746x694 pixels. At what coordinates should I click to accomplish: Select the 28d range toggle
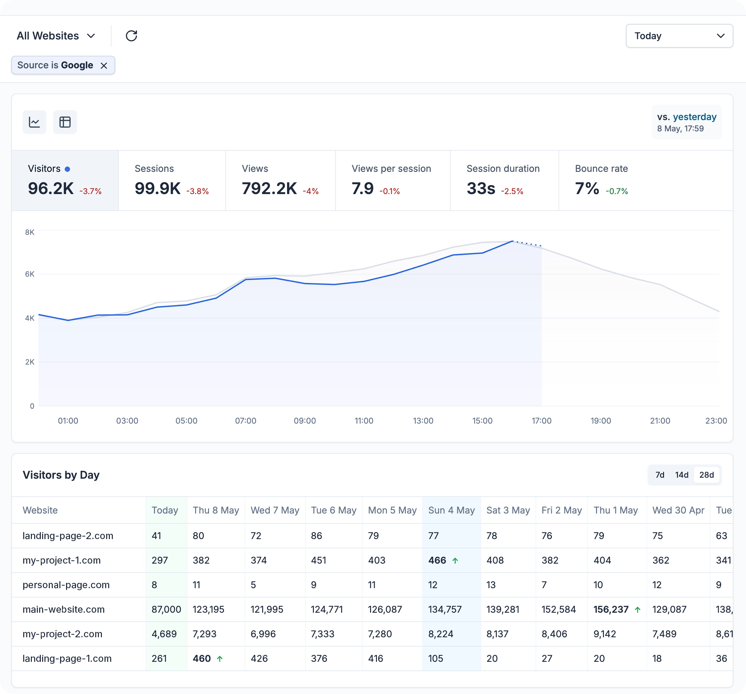coord(706,475)
